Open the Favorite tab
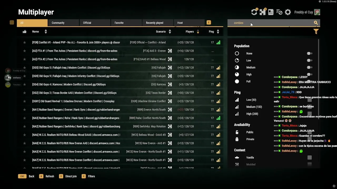Screen dimensions: 337x189 [126, 23]
